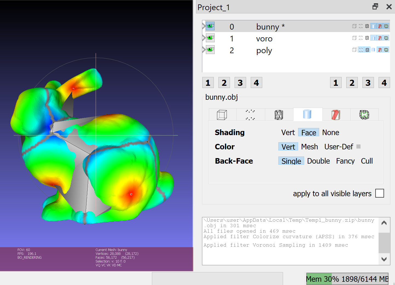
Task: Enable the apply to all visible layers checkbox
Action: point(380,193)
